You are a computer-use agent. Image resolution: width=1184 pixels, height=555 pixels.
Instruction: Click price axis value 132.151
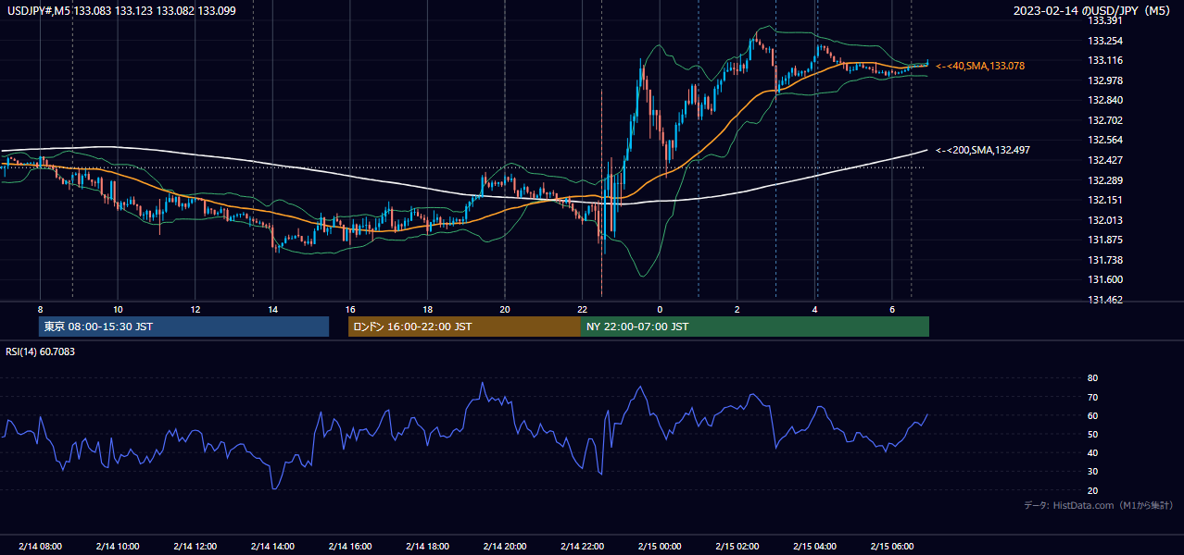1105,200
